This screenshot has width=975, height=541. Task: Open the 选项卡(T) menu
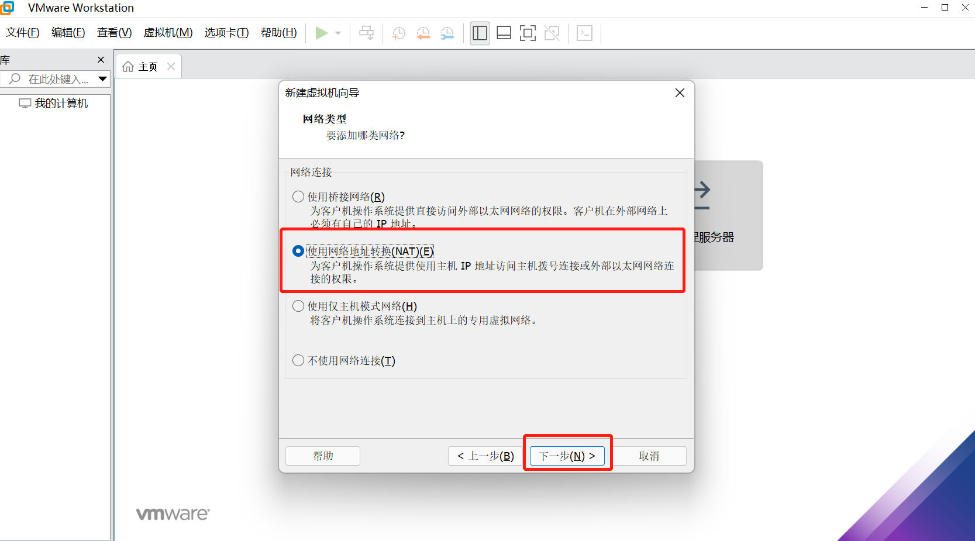click(x=227, y=33)
